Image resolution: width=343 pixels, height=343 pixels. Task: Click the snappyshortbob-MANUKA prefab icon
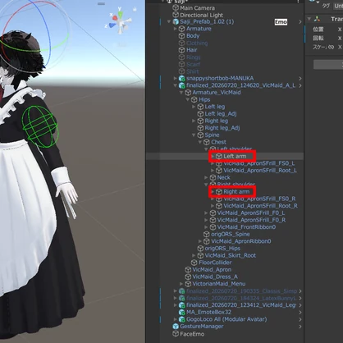(x=182, y=79)
